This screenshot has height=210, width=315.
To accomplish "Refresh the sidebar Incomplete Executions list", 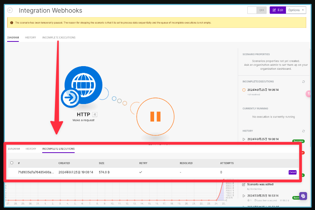I will 303,82.
